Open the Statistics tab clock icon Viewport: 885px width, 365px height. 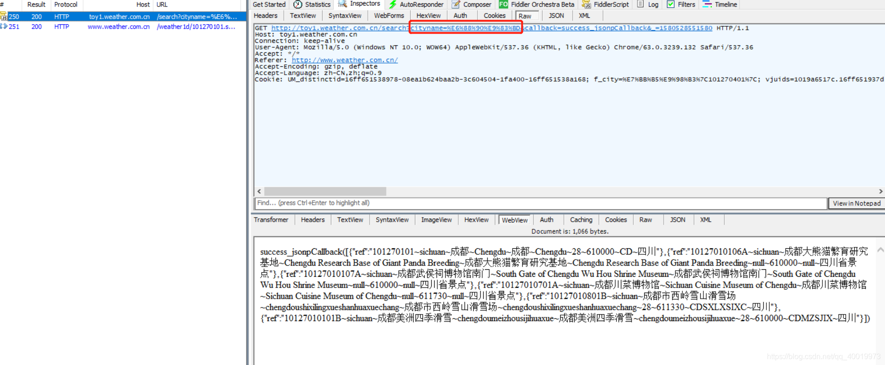298,4
